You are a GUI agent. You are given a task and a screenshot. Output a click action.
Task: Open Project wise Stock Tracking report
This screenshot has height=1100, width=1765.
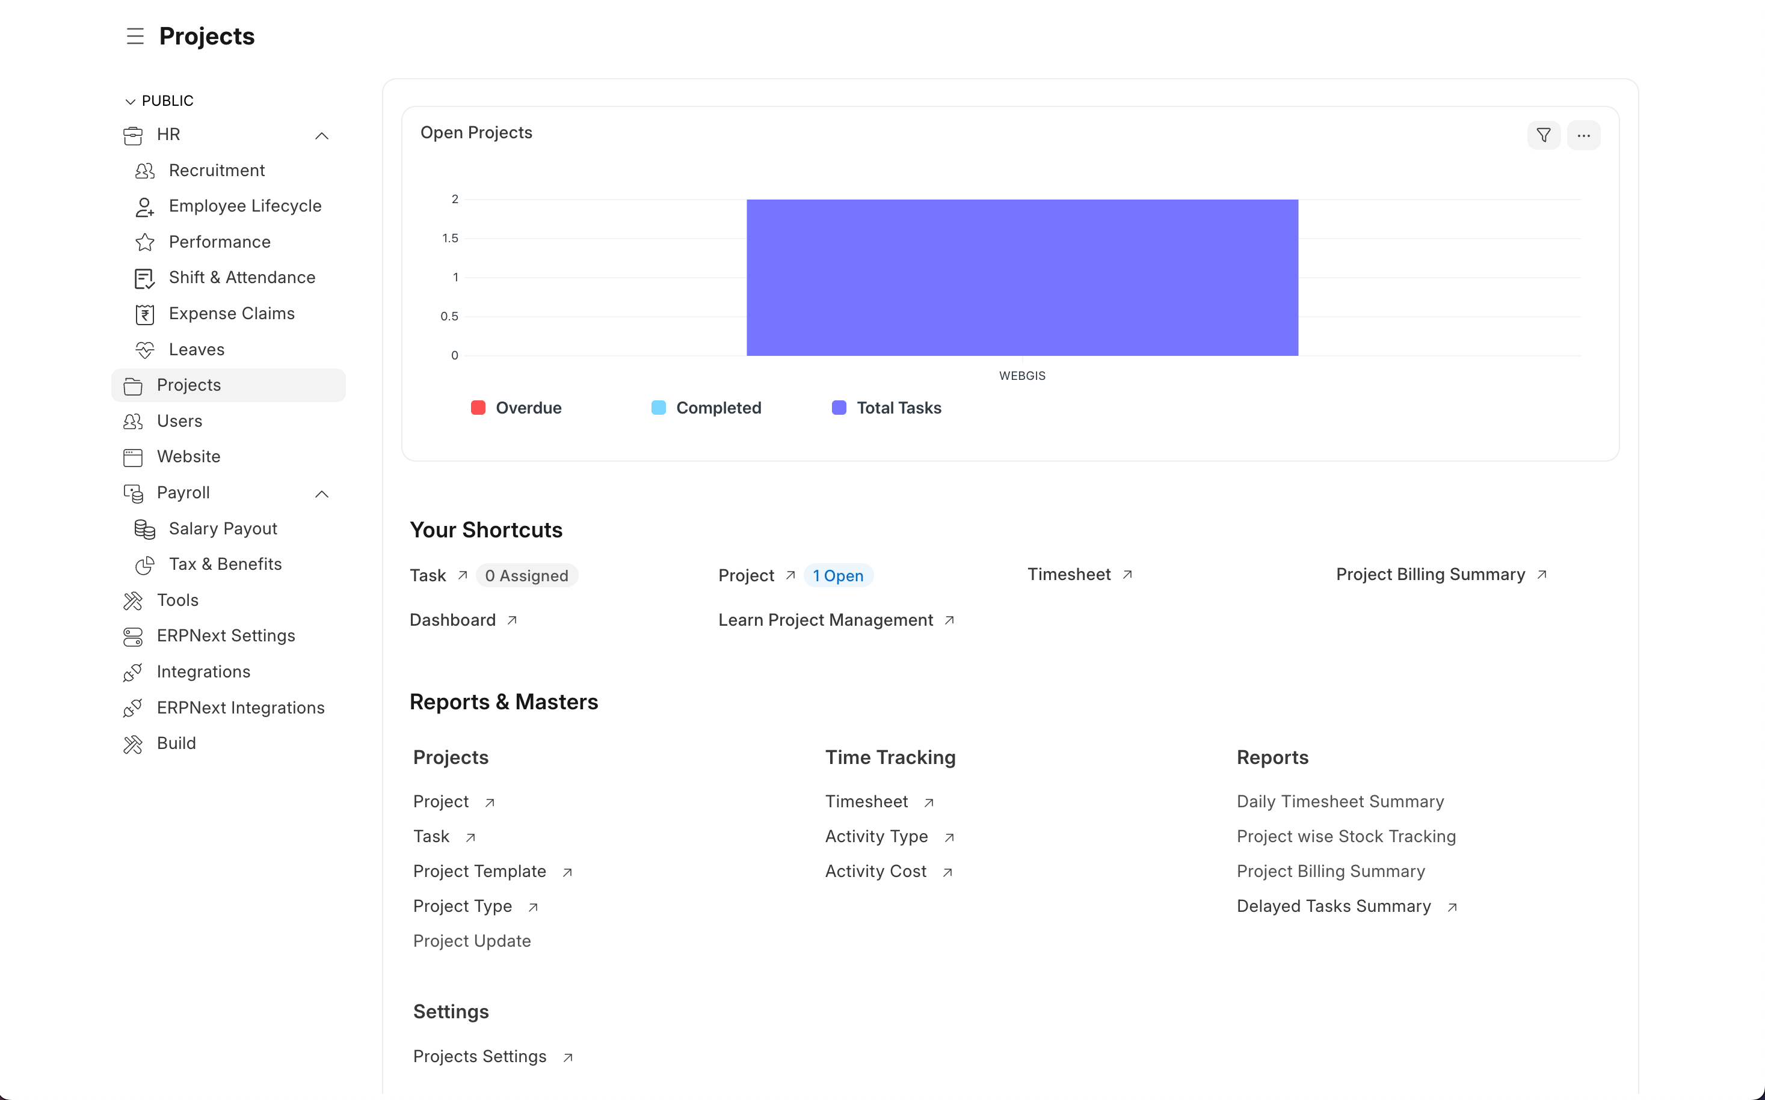tap(1346, 837)
